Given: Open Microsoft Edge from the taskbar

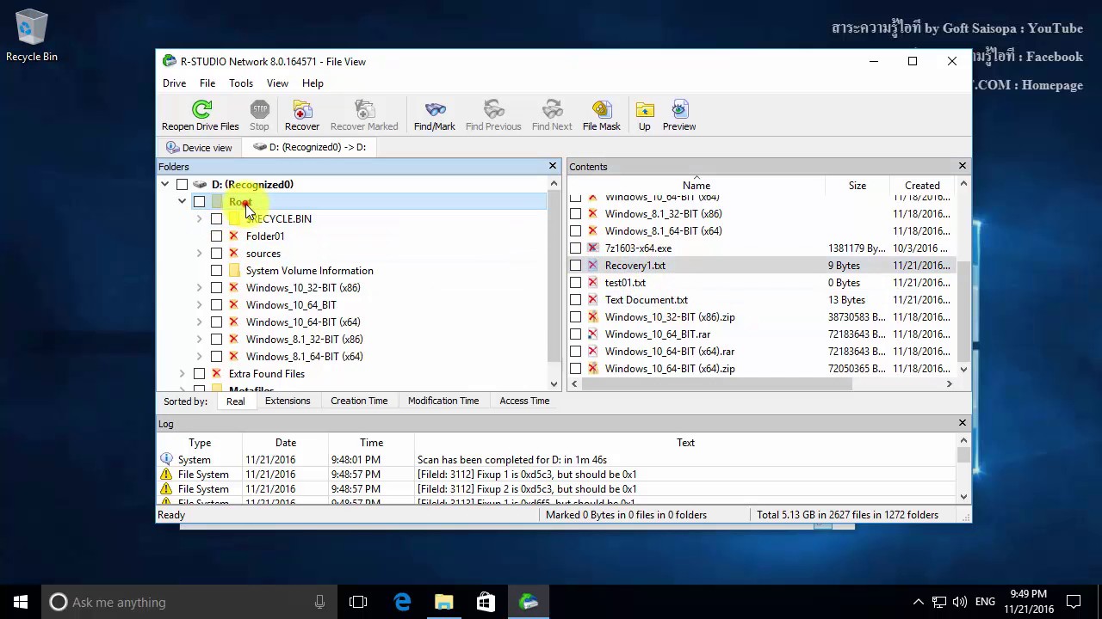Looking at the screenshot, I should (402, 602).
